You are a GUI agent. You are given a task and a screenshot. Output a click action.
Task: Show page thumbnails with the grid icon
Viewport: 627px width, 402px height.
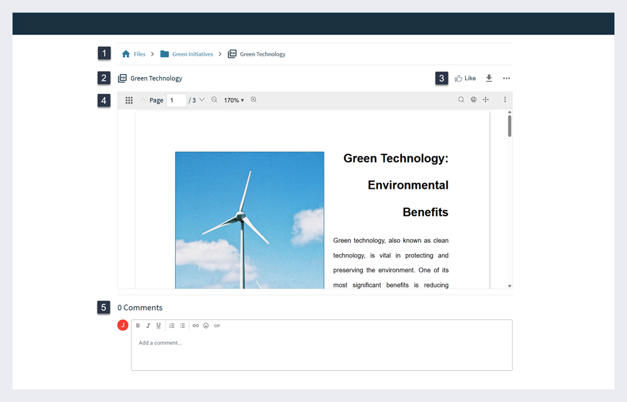click(129, 100)
